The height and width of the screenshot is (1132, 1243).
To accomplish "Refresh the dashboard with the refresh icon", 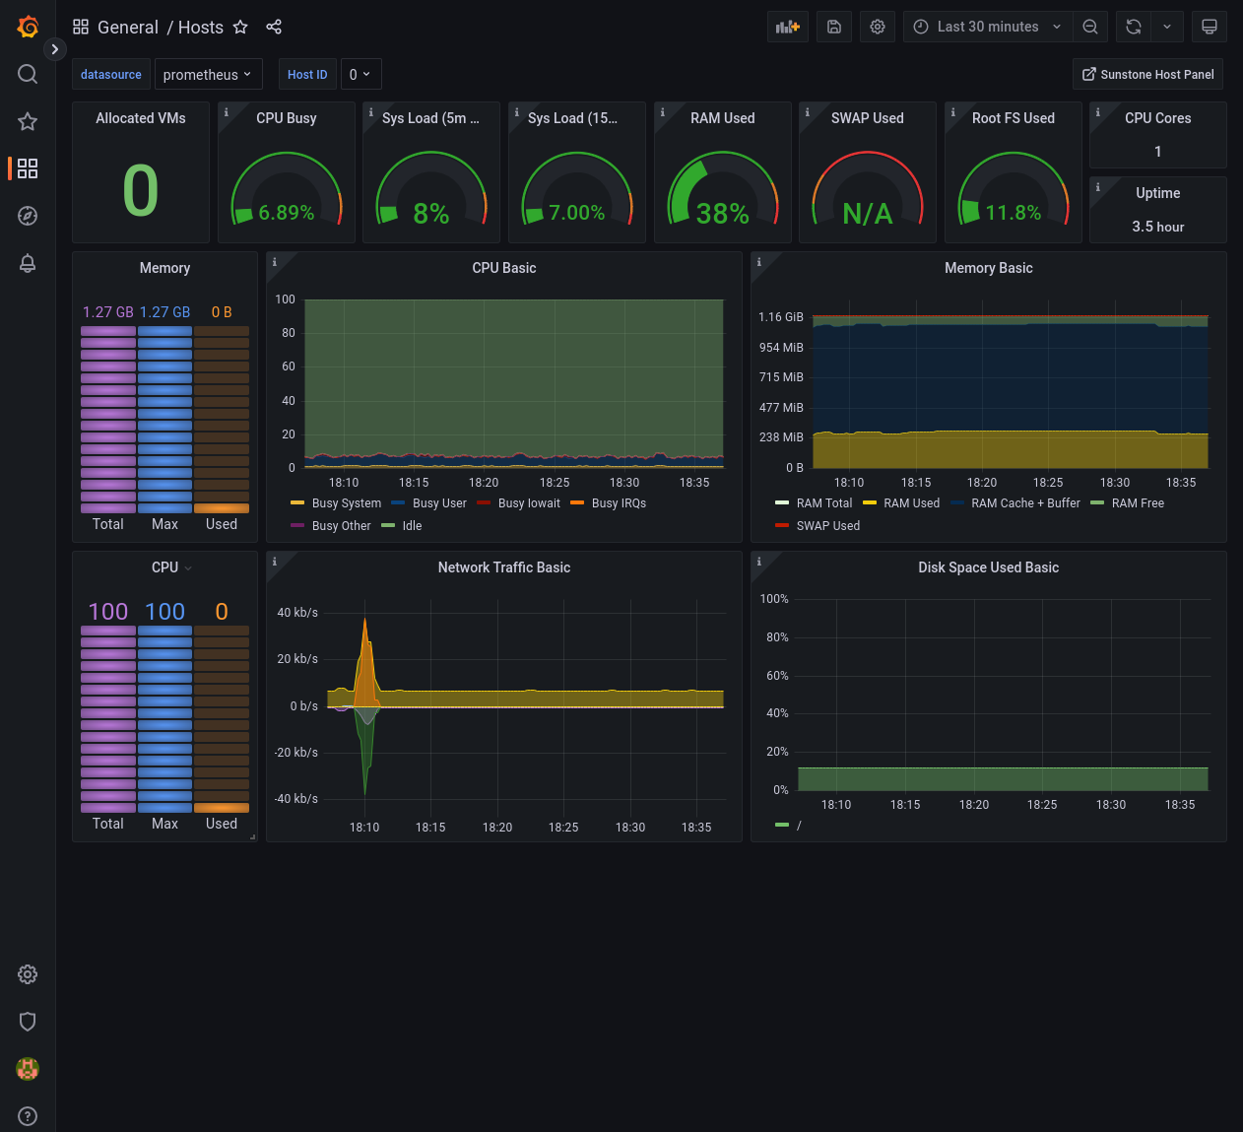I will coord(1133,27).
